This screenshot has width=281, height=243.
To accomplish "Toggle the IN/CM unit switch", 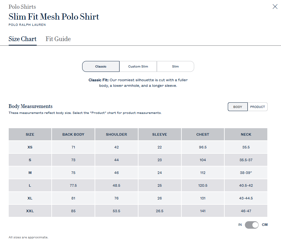I will (252, 225).
